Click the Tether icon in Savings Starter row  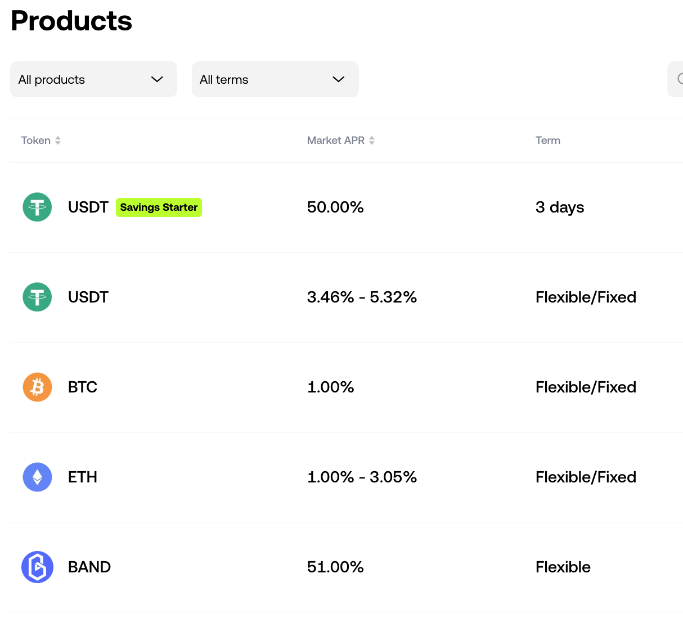(37, 207)
